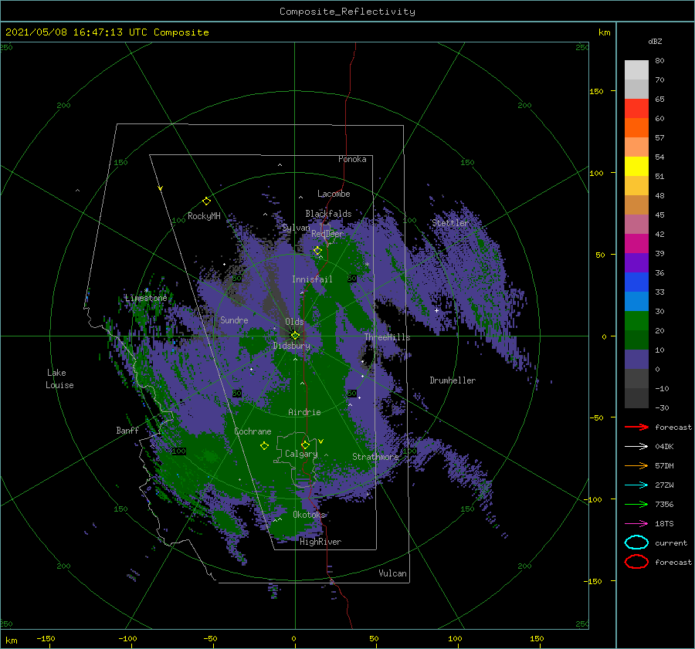Click the Blackfalds city label
Viewport: 695px width, 649px height.
pos(328,214)
